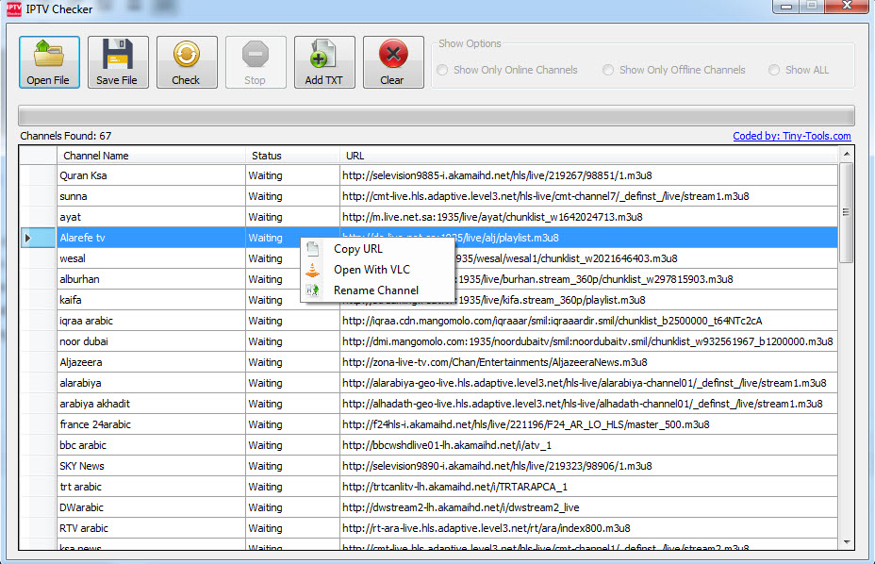Click the ayat chunklist URL cell
The image size is (875, 564).
click(x=588, y=217)
